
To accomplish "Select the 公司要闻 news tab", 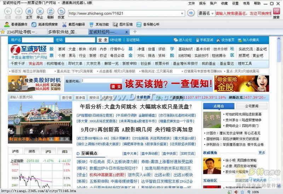I will 252,106.
